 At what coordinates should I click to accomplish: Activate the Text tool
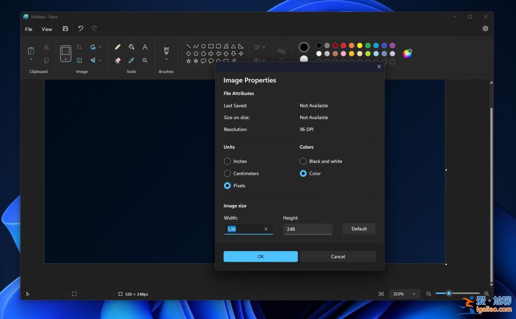[x=145, y=46]
